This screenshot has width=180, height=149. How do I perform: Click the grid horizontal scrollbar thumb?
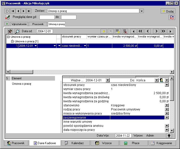click(22, 72)
